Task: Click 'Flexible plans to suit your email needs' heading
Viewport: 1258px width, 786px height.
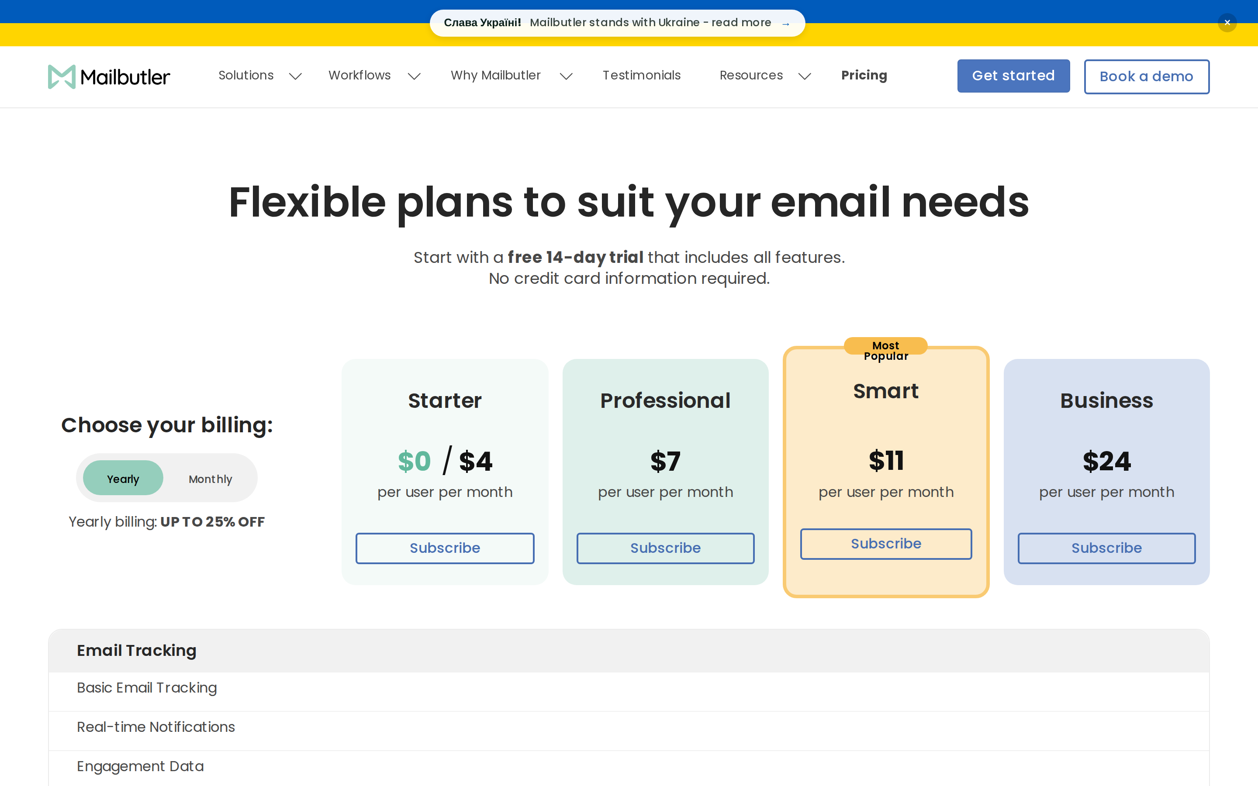Action: click(629, 202)
